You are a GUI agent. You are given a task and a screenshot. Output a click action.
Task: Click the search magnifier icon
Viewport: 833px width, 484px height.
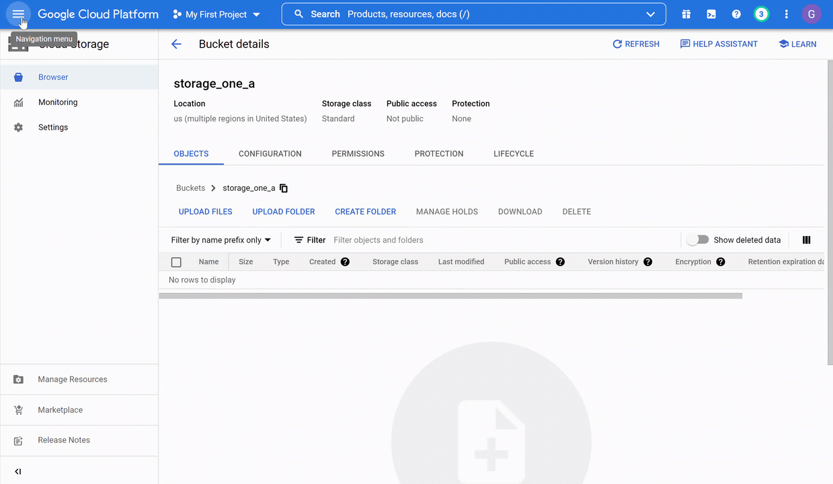coord(299,14)
